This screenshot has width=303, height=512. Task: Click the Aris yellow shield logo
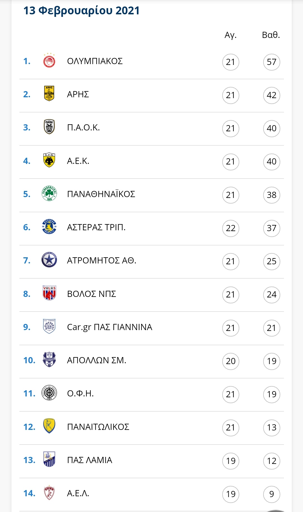coord(49,93)
